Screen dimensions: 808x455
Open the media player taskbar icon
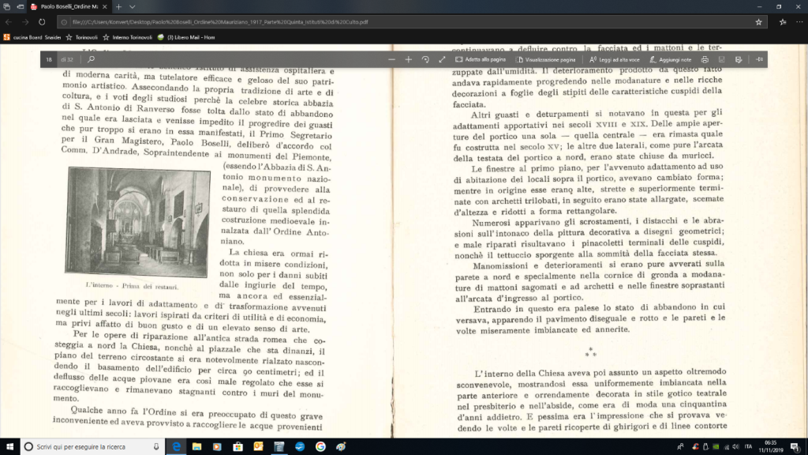coord(217,447)
